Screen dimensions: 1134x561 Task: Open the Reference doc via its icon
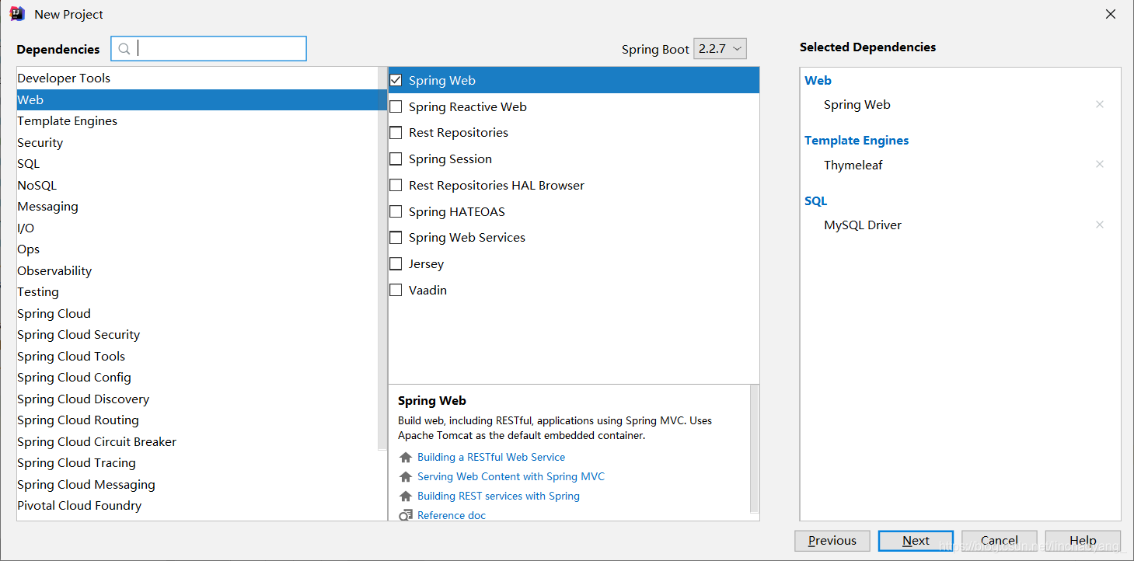point(405,514)
